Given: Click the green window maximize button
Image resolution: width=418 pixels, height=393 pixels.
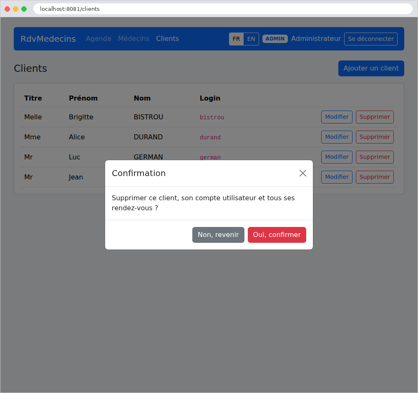Looking at the screenshot, I should tap(24, 9).
